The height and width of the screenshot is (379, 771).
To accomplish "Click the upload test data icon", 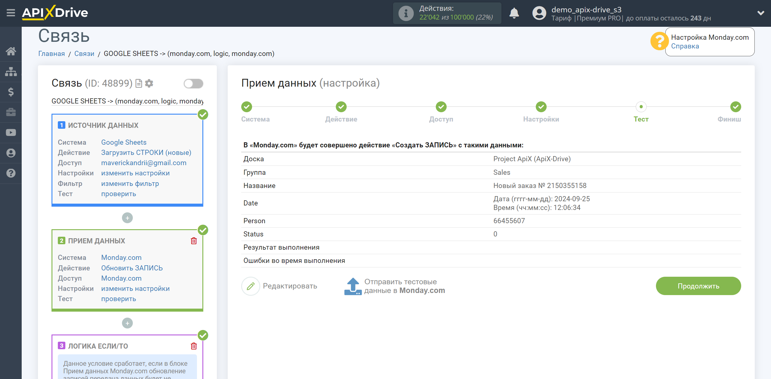I will point(353,286).
